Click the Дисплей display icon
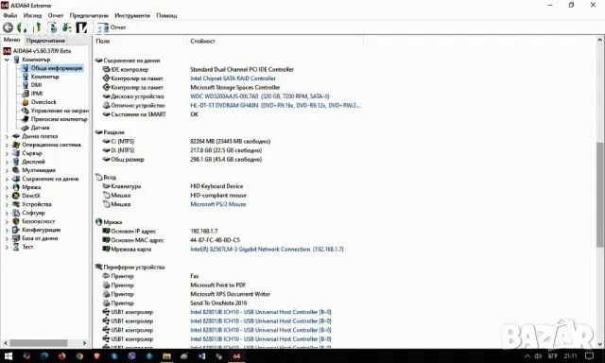The image size is (605, 363). (16, 162)
